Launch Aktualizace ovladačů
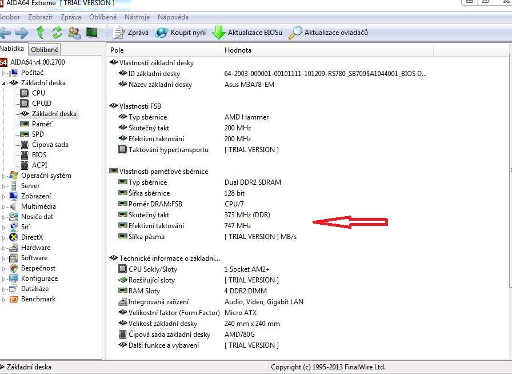 tap(329, 33)
